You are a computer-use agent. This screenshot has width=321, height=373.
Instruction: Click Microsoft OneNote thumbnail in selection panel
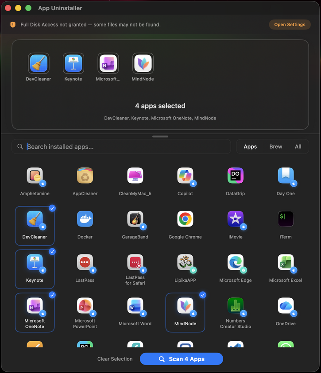(108, 63)
